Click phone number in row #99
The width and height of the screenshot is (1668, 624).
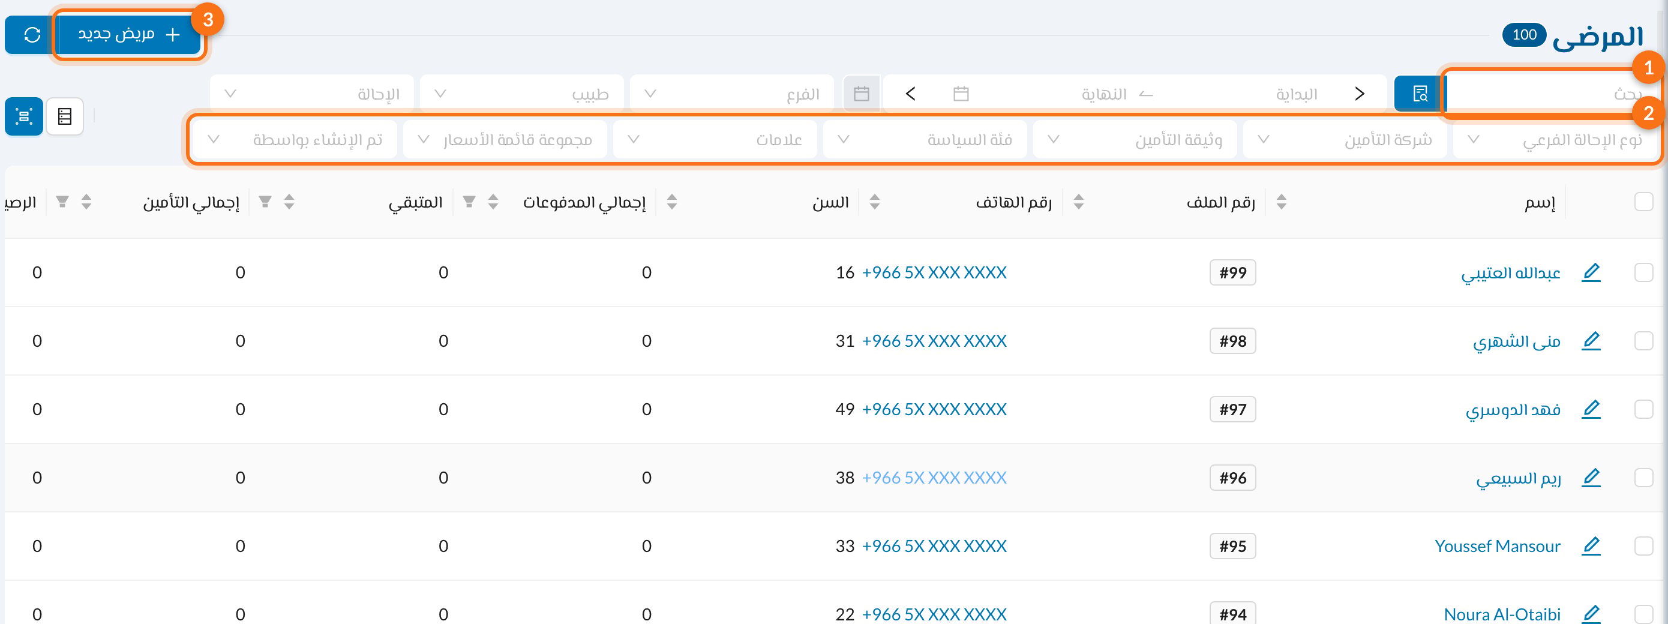[934, 272]
